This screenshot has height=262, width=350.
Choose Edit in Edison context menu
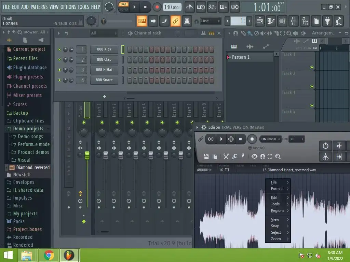point(278,198)
